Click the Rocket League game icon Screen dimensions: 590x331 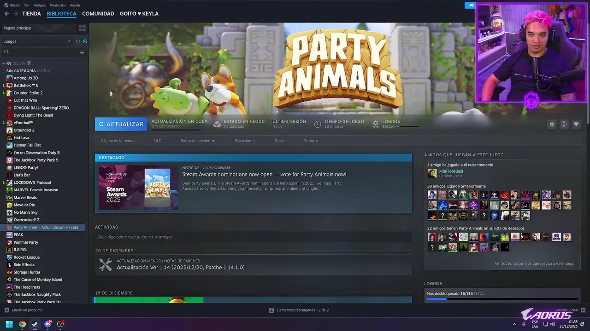tap(9, 257)
